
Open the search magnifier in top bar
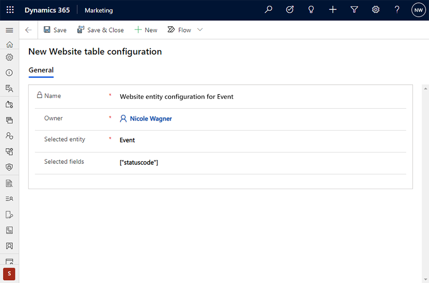[268, 10]
